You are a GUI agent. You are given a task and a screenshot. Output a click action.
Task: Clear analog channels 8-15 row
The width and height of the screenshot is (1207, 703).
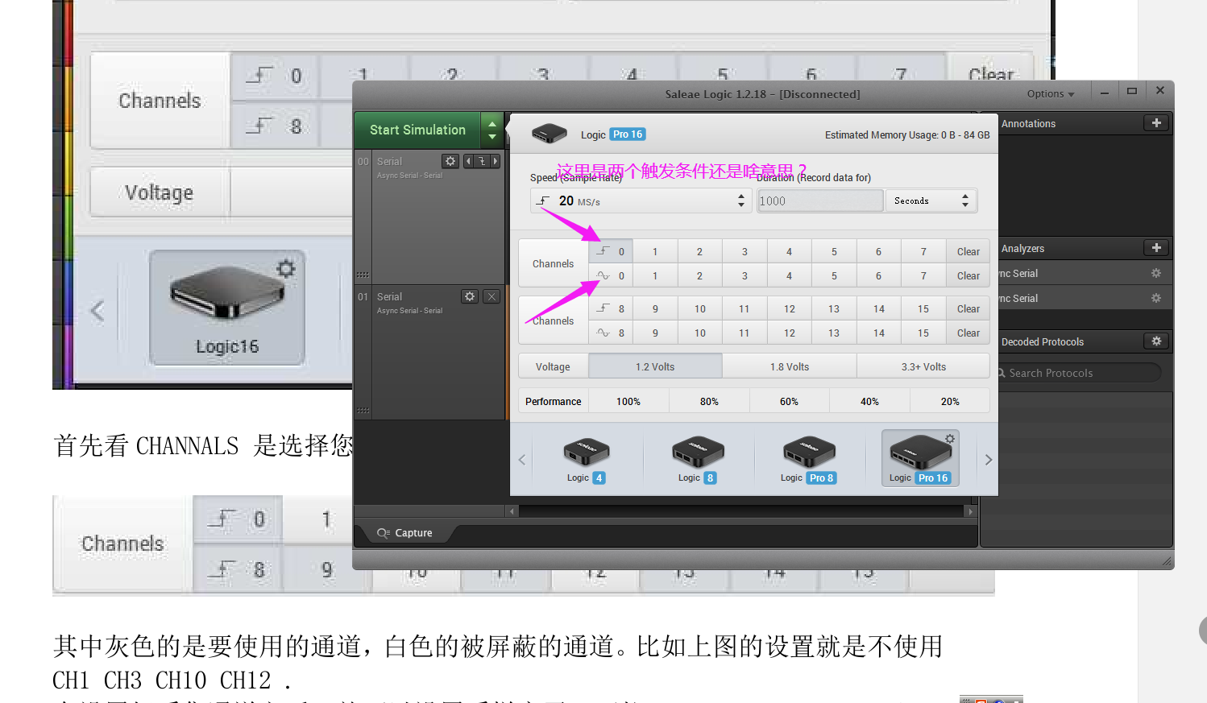click(968, 333)
